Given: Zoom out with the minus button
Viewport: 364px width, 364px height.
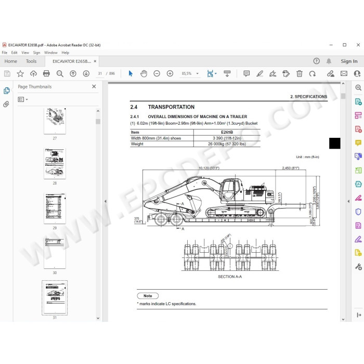Looking at the screenshot, I should pos(157,74).
